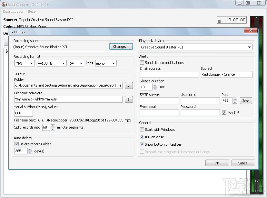Click the stop indicator beside the timer
Screen dimensions: 267x198
pos(219,21)
